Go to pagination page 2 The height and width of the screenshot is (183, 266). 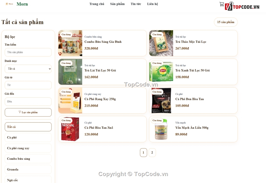pos(152,153)
